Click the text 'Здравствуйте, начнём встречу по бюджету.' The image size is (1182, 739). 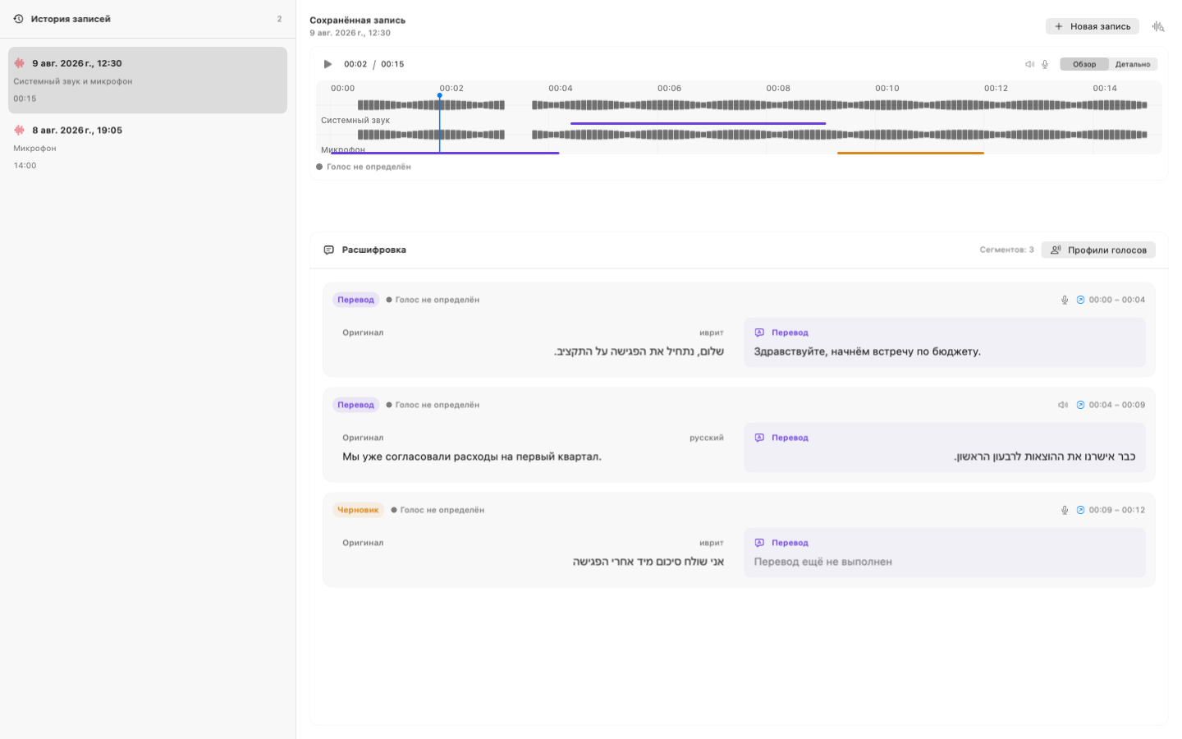(x=867, y=351)
